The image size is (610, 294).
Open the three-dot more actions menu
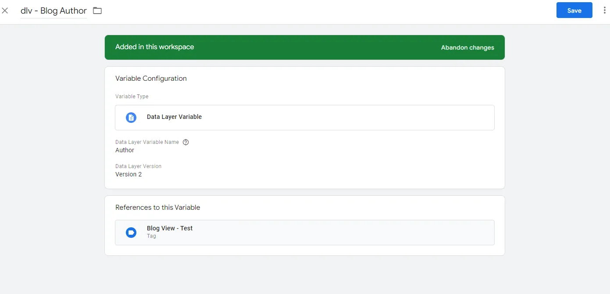(604, 11)
